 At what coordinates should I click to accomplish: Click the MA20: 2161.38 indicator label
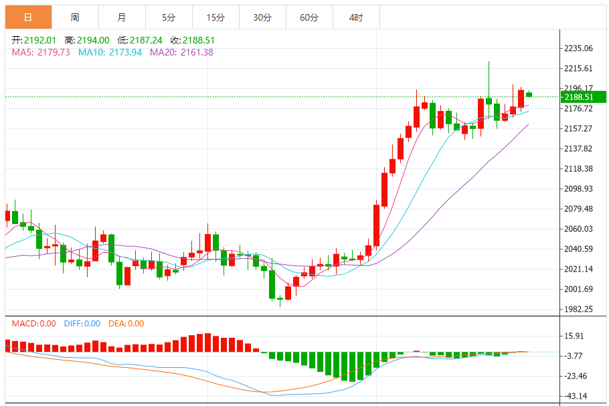181,52
